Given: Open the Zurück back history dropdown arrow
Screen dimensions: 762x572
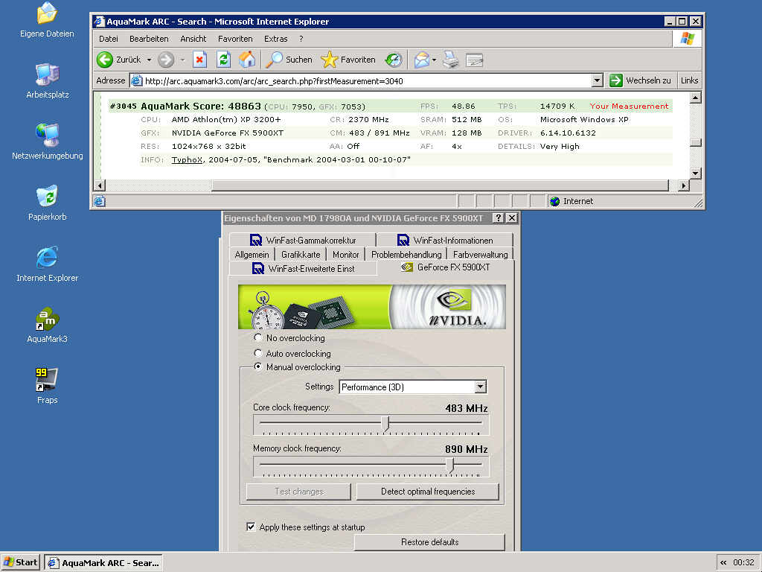Looking at the screenshot, I should [x=149, y=60].
